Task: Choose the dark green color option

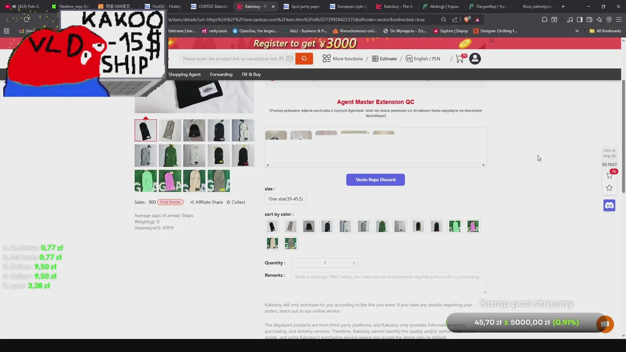Action: tap(381, 226)
